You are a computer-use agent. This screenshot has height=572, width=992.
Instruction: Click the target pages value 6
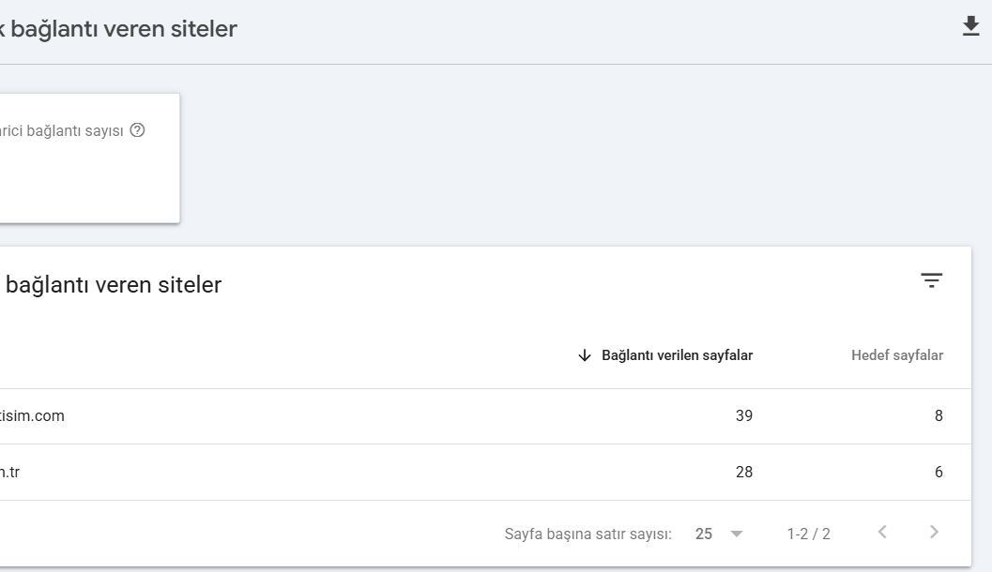pyautogui.click(x=939, y=473)
